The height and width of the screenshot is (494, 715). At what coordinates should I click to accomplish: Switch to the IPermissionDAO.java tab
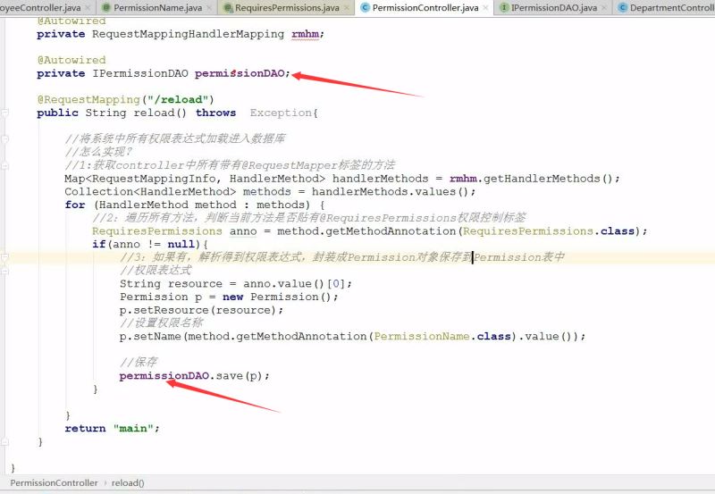point(553,8)
